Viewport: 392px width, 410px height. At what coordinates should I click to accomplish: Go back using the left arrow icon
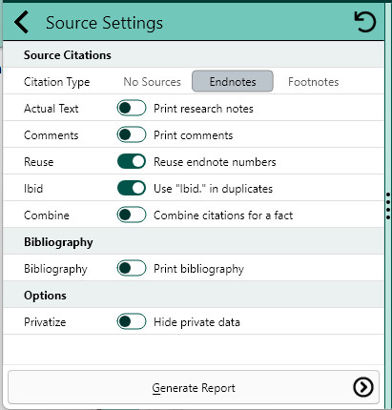tap(22, 22)
